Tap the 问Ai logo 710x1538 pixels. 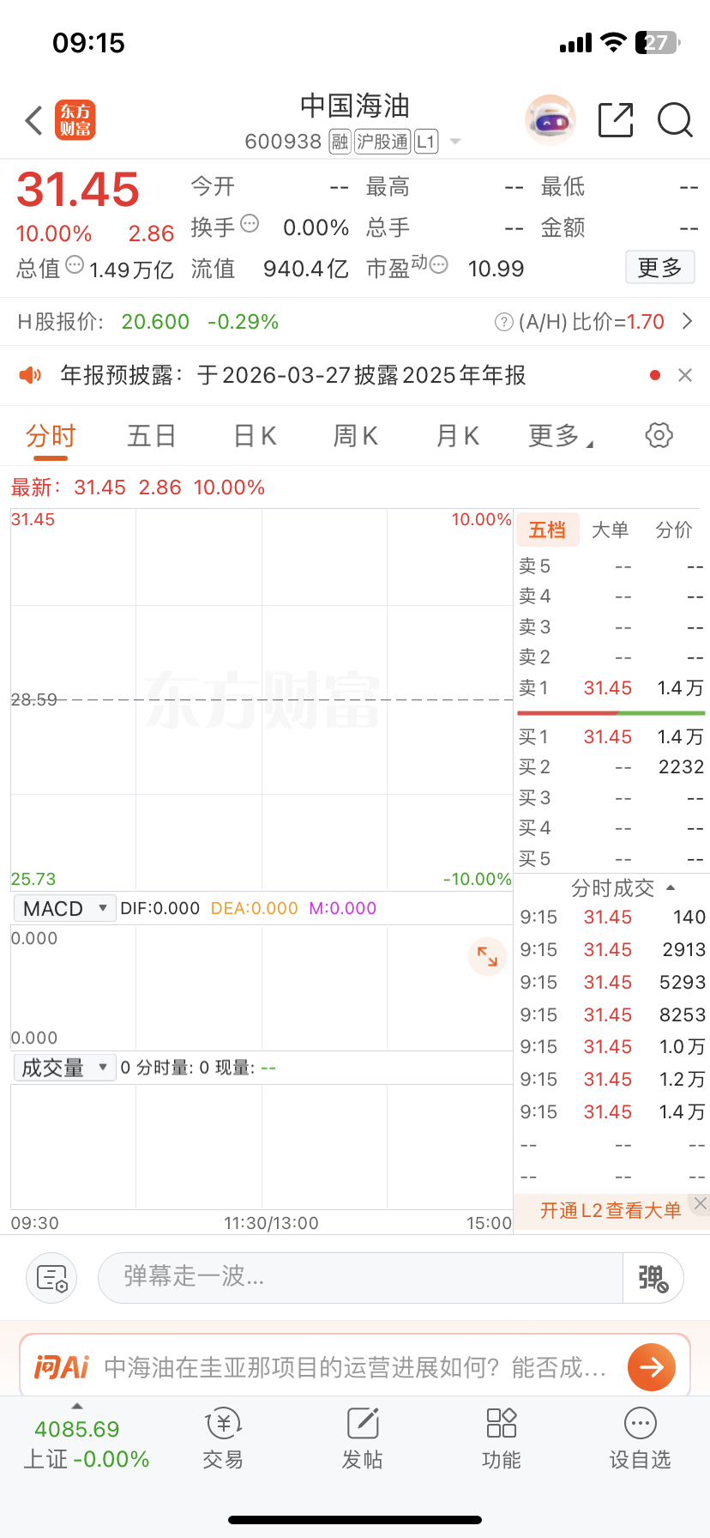(62, 1366)
